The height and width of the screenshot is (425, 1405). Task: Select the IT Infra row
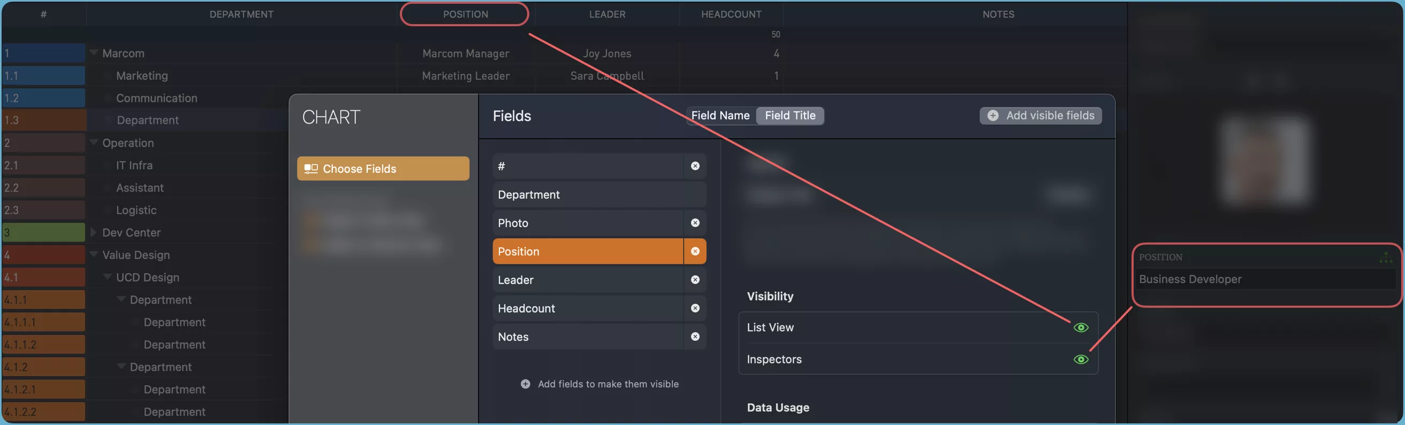134,165
